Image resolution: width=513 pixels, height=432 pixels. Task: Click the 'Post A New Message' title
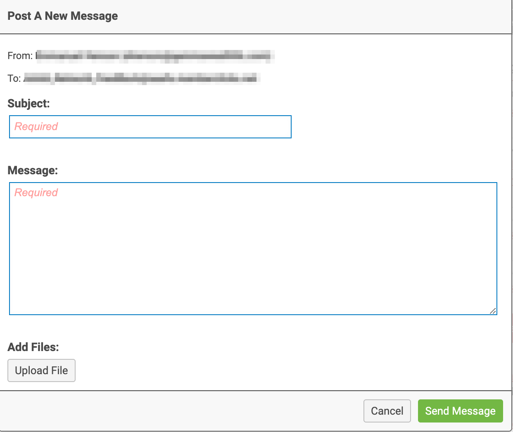[63, 16]
